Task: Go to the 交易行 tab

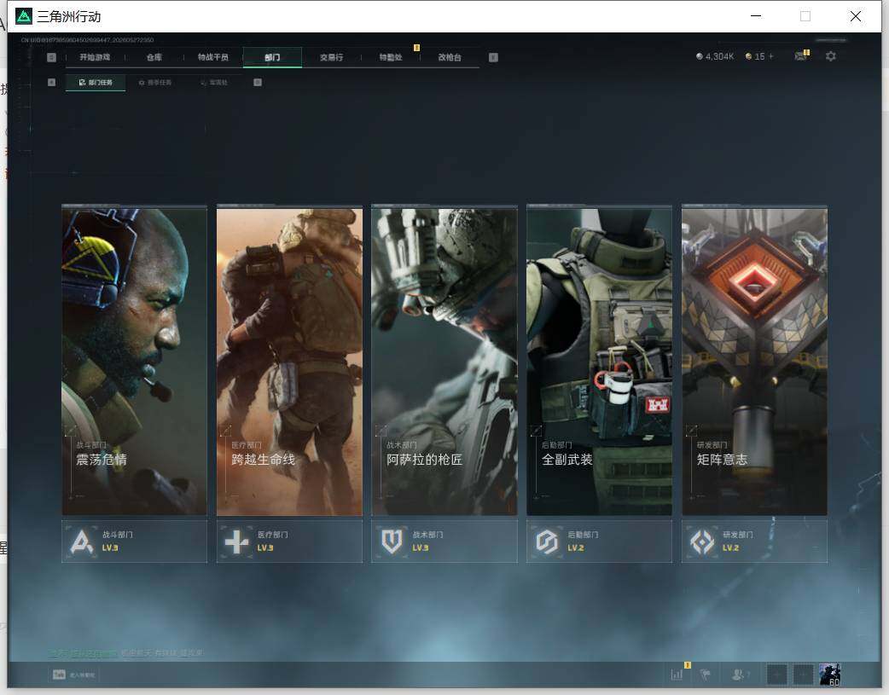Action: [331, 57]
